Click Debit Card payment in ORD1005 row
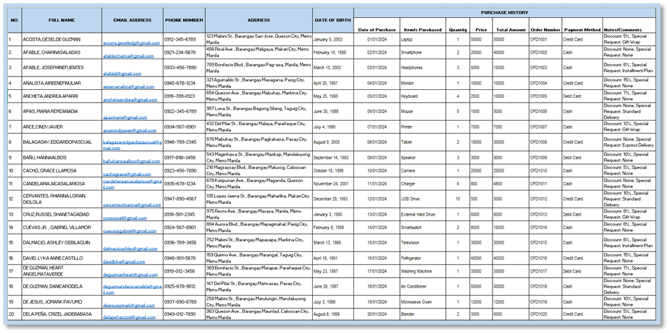 pos(582,96)
